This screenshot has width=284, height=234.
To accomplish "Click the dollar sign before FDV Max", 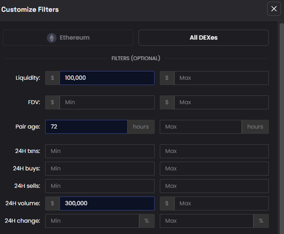I will (x=167, y=102).
